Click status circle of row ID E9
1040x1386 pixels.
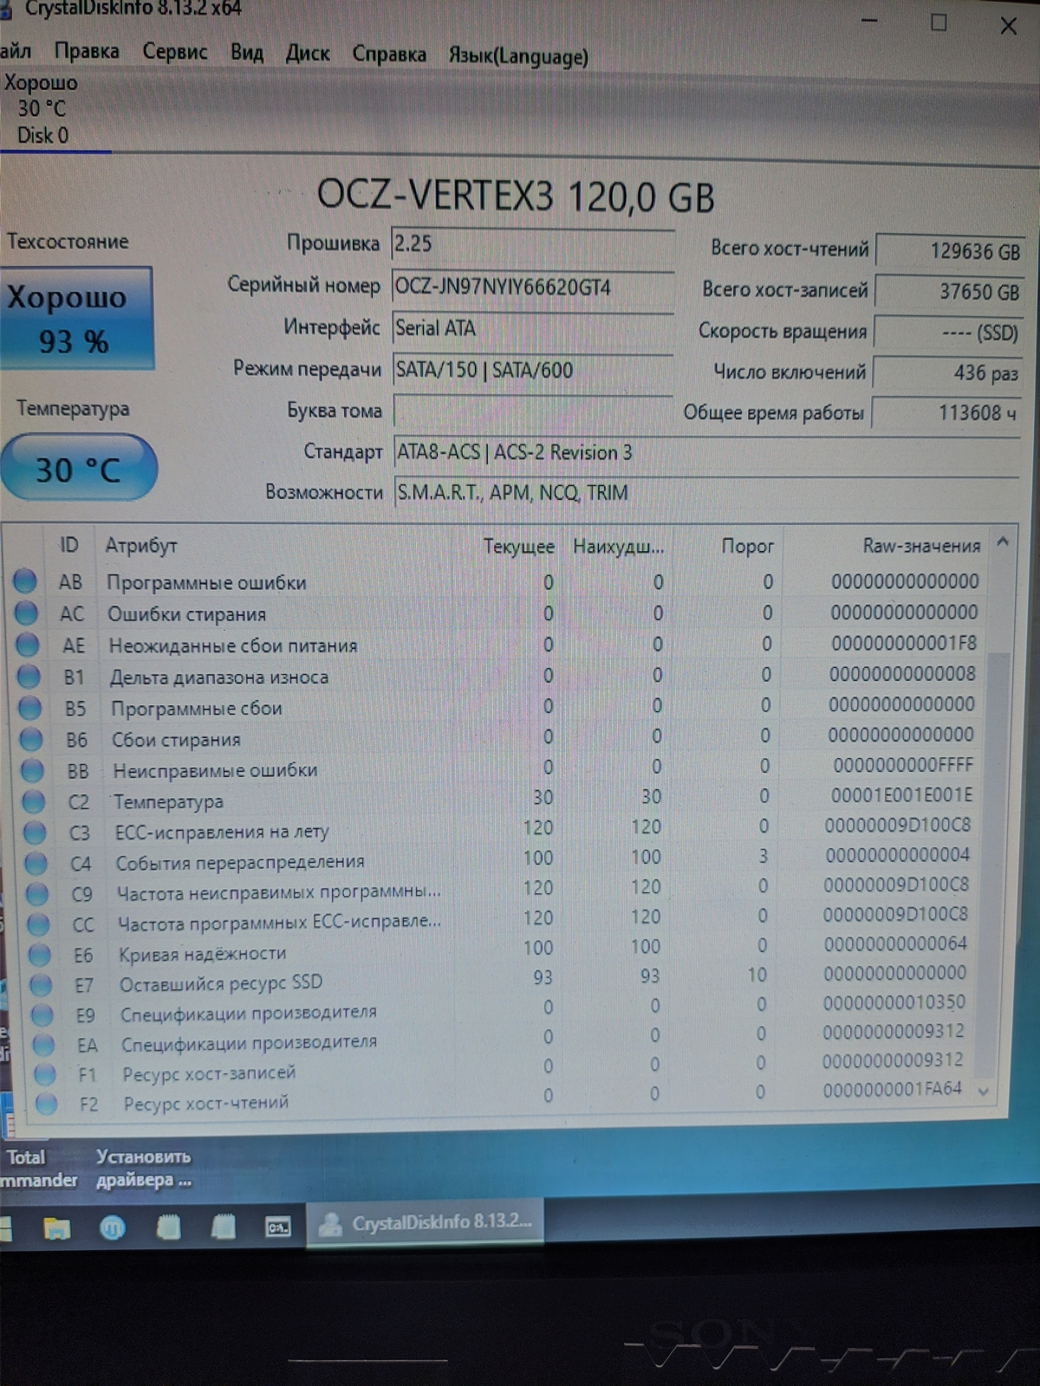[x=42, y=1014]
